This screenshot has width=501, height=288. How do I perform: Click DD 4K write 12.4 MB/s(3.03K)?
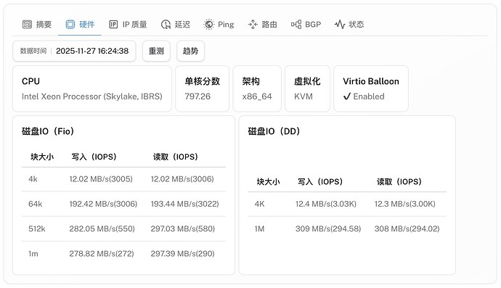pyautogui.click(x=326, y=204)
